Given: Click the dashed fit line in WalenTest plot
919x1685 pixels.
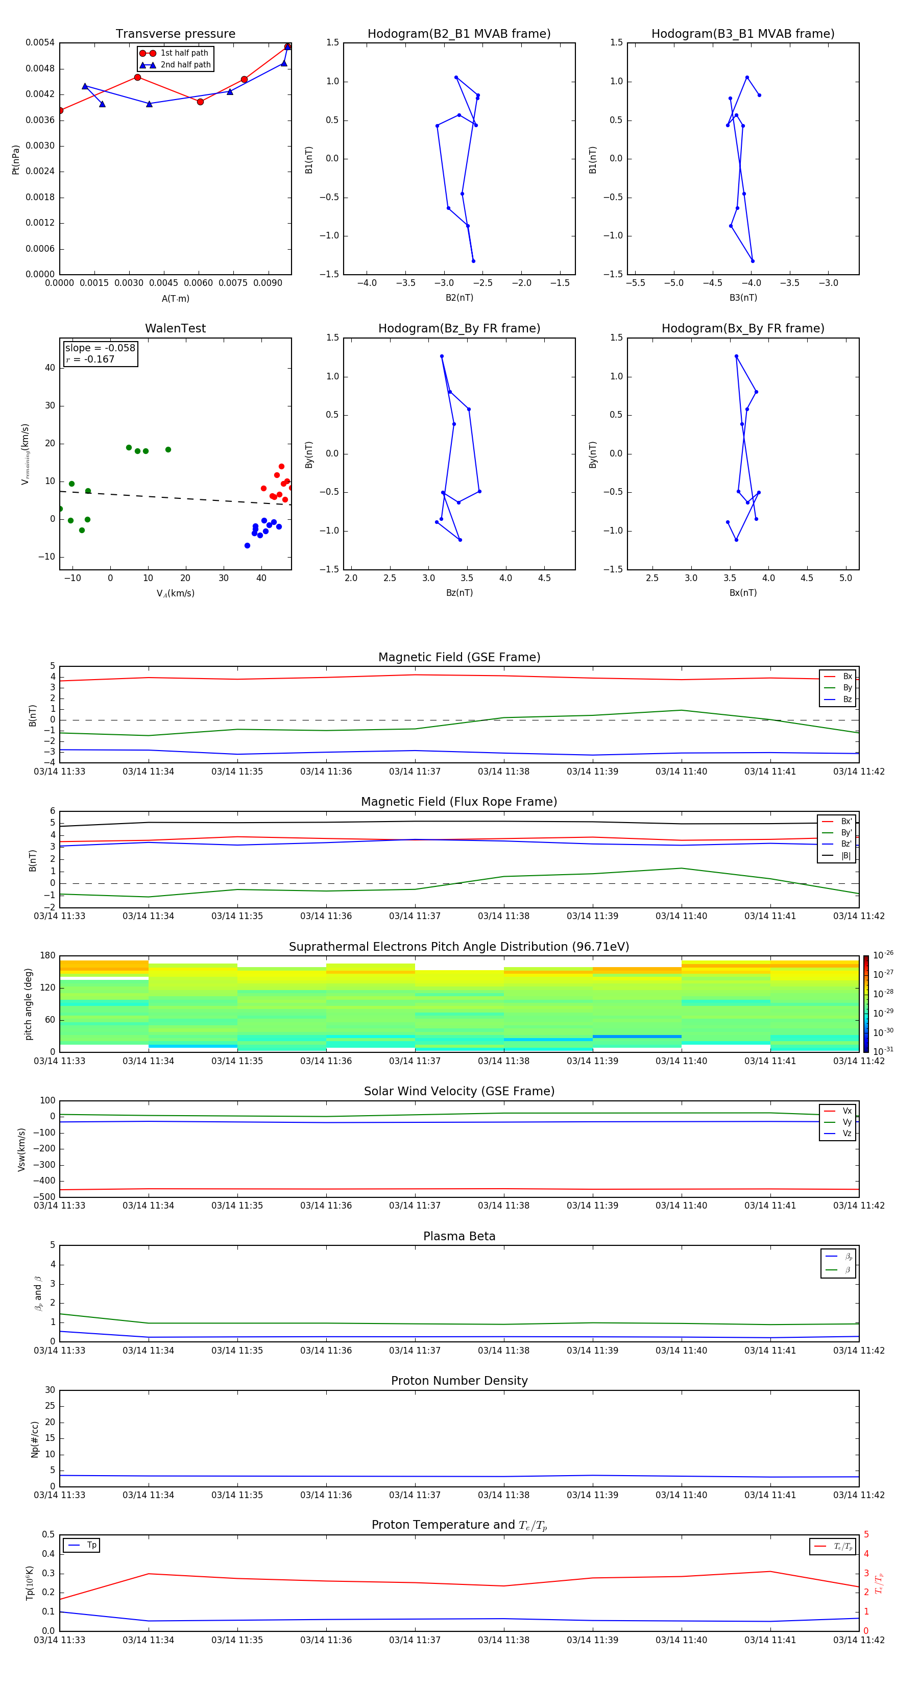Looking at the screenshot, I should [x=175, y=498].
